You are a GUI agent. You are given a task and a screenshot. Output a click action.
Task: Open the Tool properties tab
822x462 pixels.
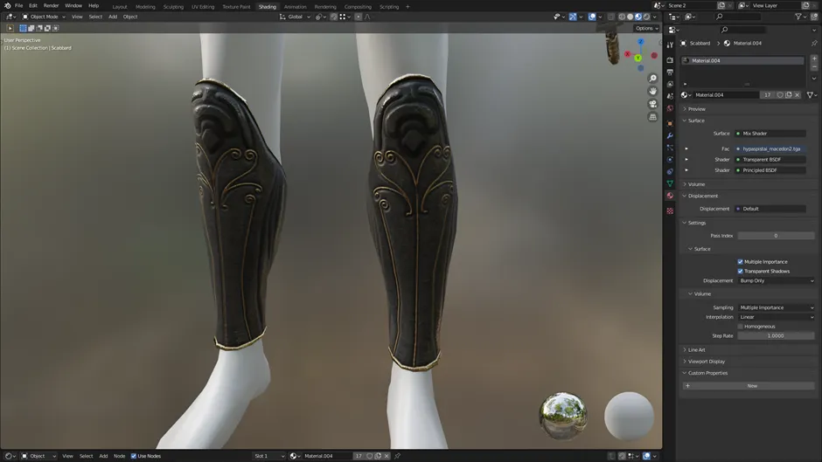click(x=670, y=45)
